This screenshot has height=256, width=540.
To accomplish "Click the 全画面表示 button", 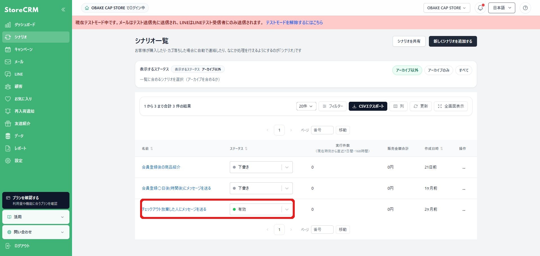I will (451, 106).
